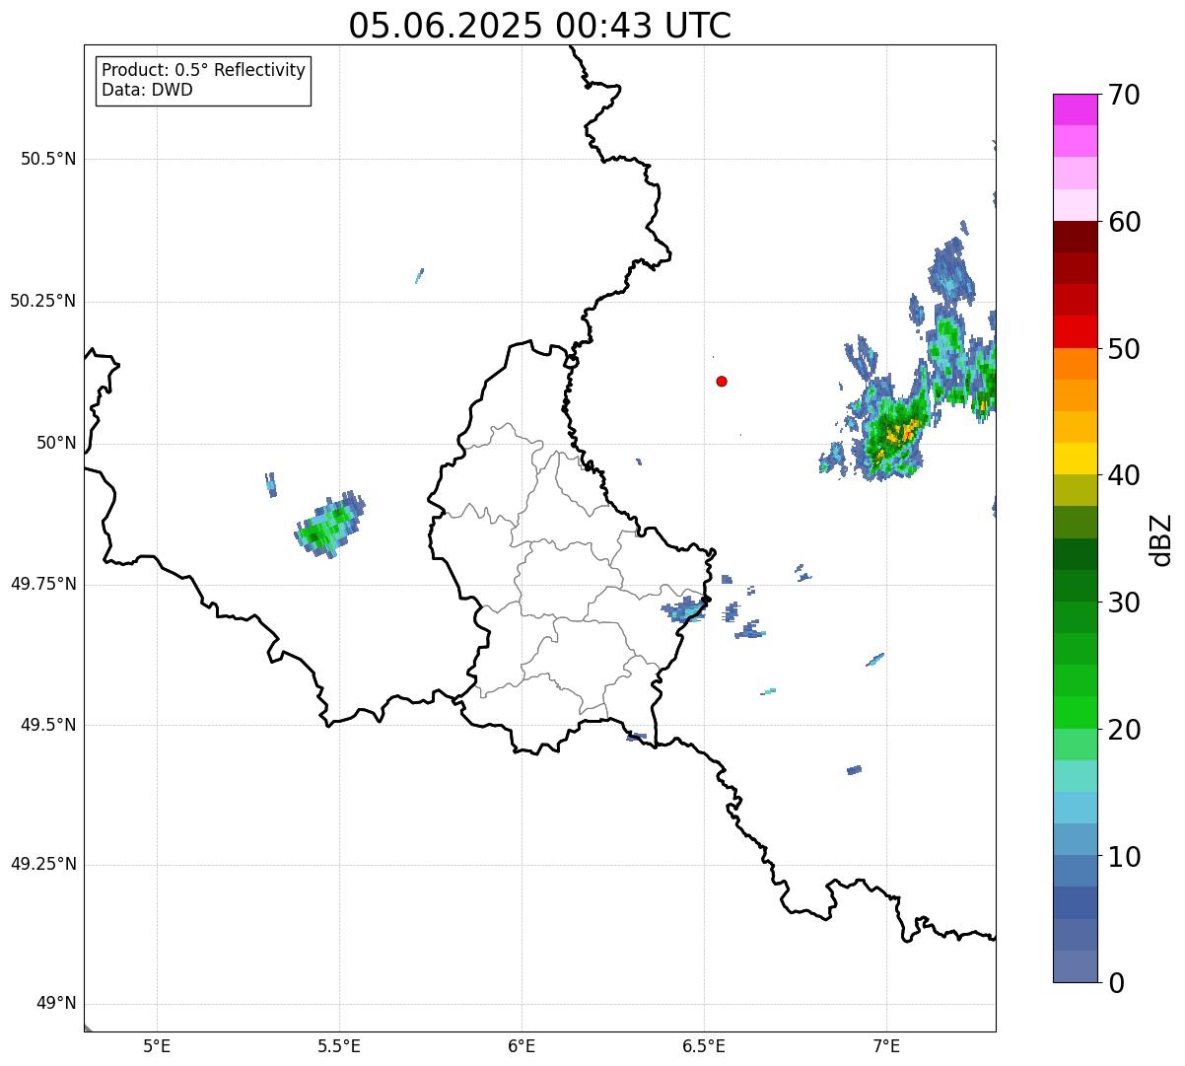Click the '5.5°E' longitude label

click(x=339, y=1045)
